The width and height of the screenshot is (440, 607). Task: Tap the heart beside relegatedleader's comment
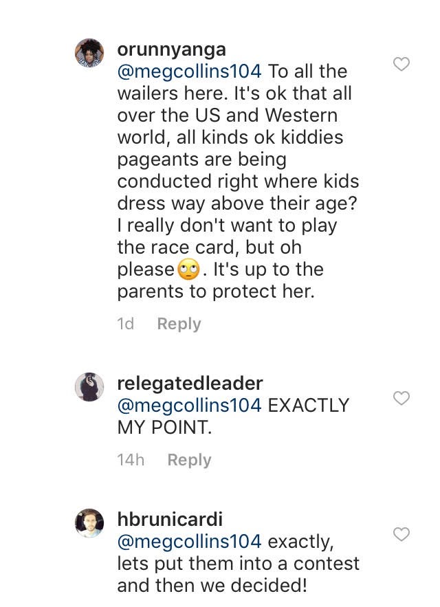(400, 398)
